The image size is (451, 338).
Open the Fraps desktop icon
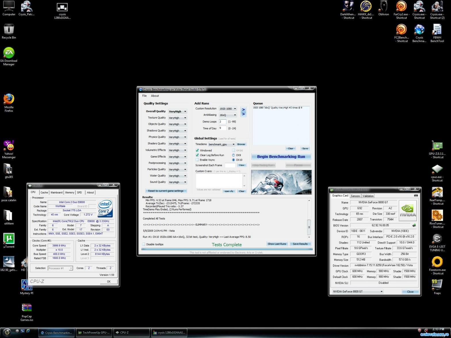437,287
